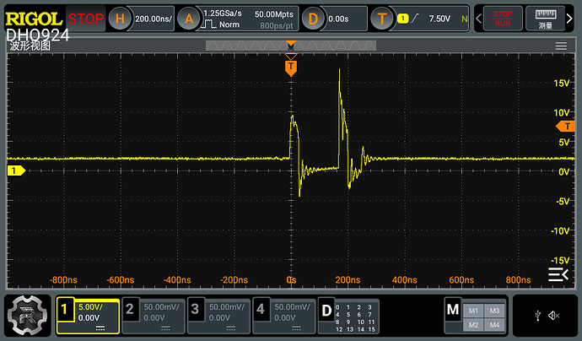The image size is (582, 341).
Task: Open trigger T settings
Action: click(x=382, y=19)
